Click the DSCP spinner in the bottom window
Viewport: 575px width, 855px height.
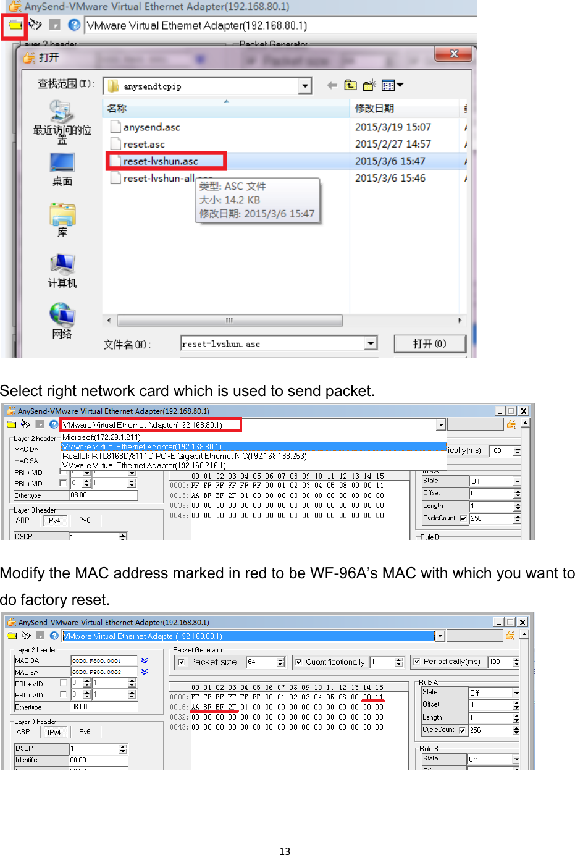click(x=122, y=749)
